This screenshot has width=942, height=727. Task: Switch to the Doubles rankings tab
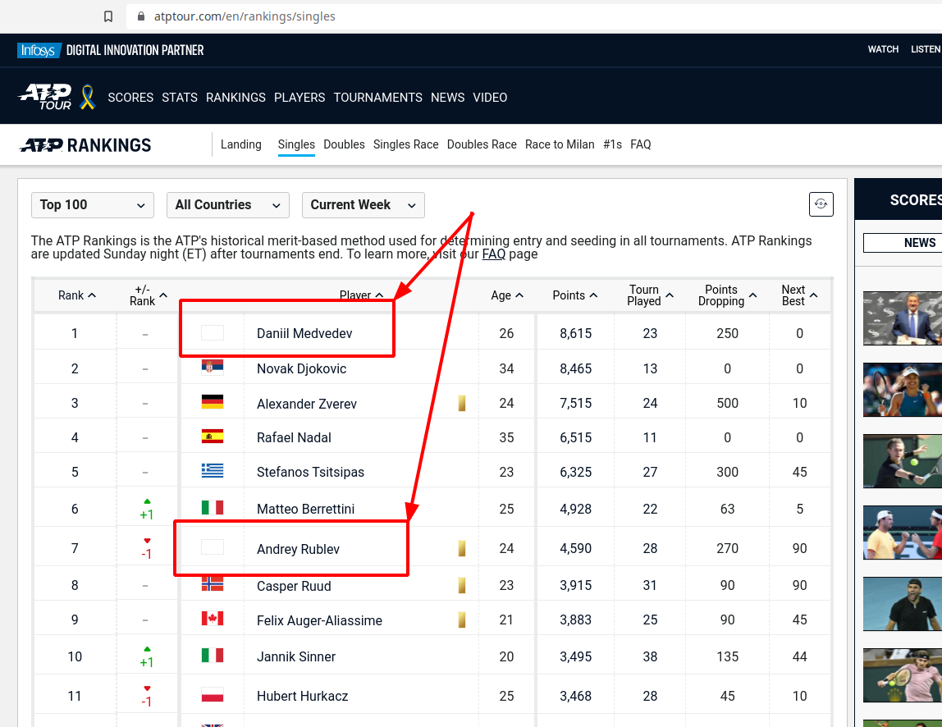tap(344, 144)
